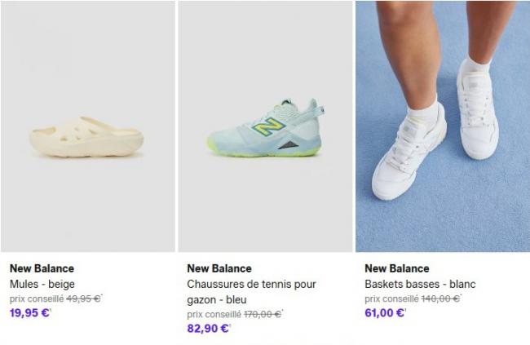The image size is (530, 345).
Task: Click "prix conseillé" label under Baskets basses
Action: [x=390, y=299]
